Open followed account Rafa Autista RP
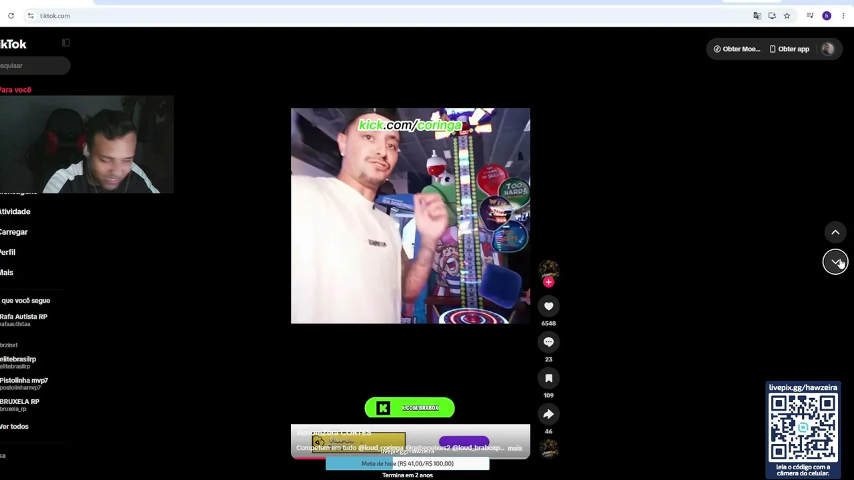Image resolution: width=854 pixels, height=480 pixels. 23,320
